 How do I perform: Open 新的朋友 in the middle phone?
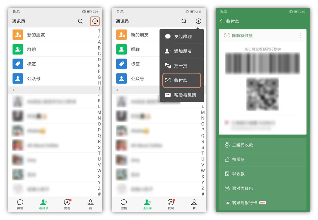click(x=136, y=35)
